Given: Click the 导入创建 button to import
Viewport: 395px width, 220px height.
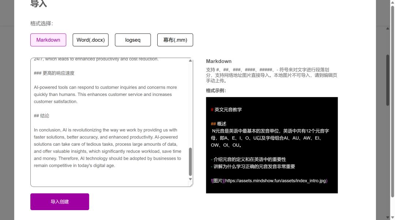Looking at the screenshot, I should pos(60,201).
